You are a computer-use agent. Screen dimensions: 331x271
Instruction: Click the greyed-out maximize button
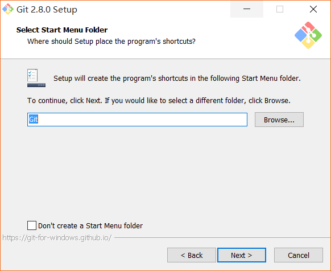click(x=280, y=9)
